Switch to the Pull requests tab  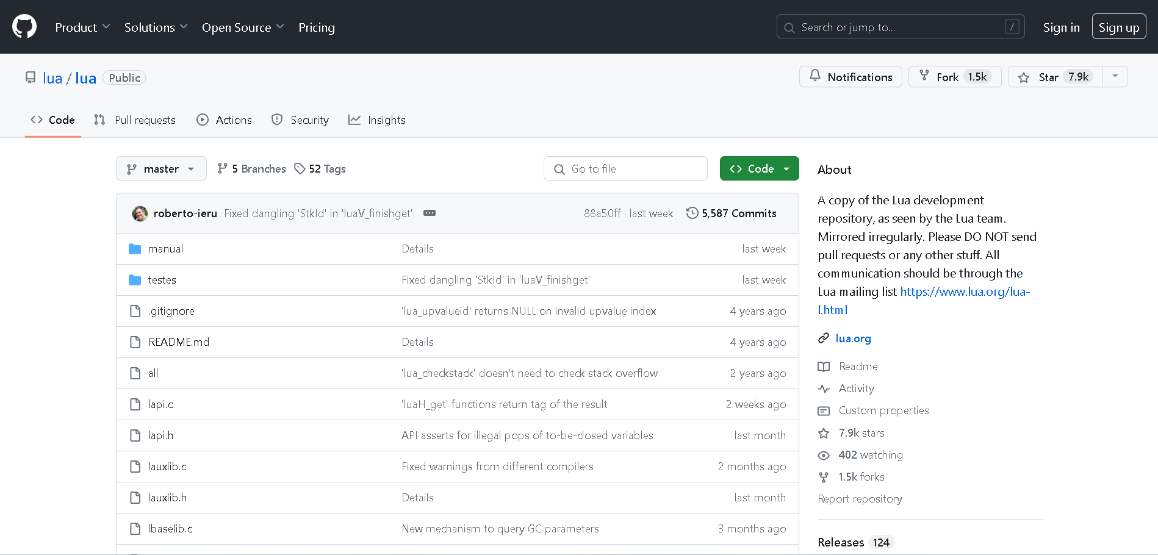click(x=135, y=120)
